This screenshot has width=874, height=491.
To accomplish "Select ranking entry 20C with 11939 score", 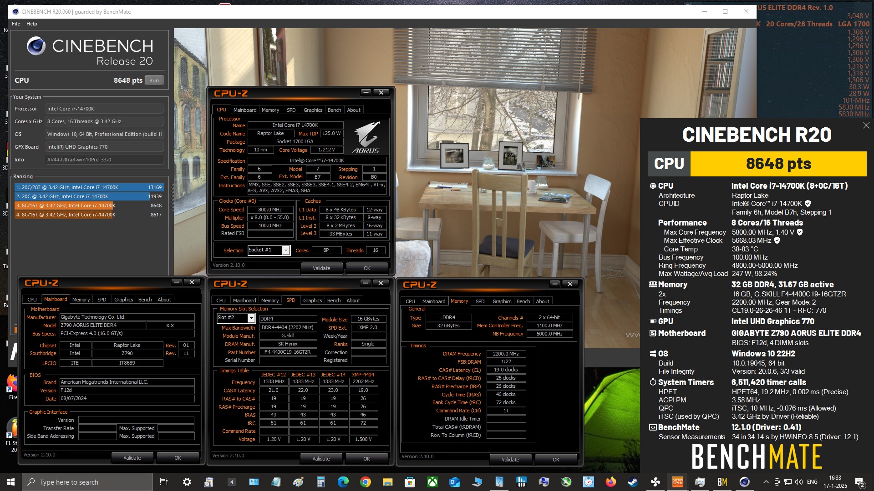I will 88,196.
